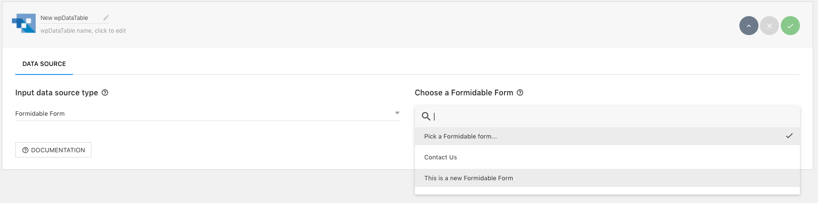Click help icon beside Input data source type
Image resolution: width=818 pixels, height=203 pixels.
105,92
